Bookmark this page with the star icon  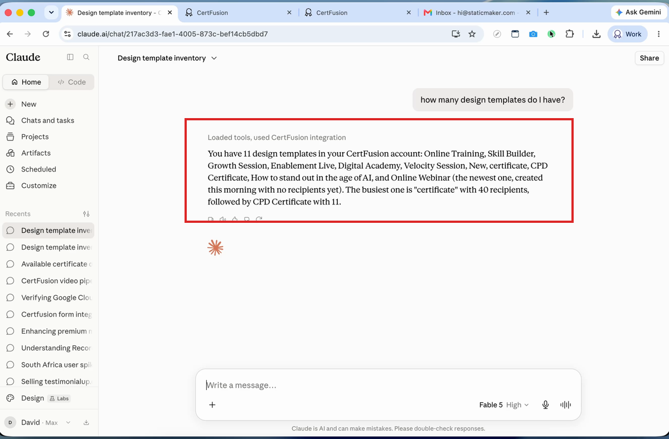472,34
